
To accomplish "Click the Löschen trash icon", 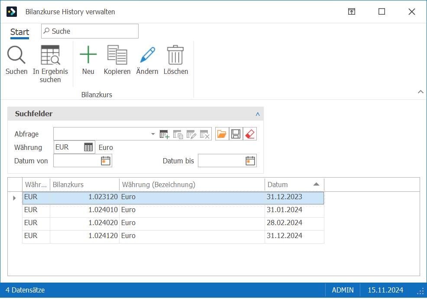I will coord(176,55).
